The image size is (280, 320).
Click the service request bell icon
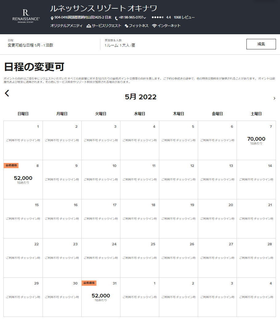pyautogui.click(x=89, y=26)
